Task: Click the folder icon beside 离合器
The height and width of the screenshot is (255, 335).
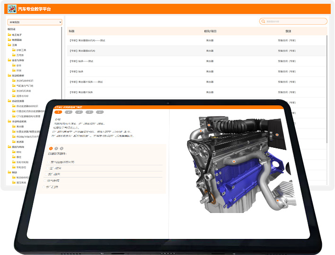Action: [14, 127]
